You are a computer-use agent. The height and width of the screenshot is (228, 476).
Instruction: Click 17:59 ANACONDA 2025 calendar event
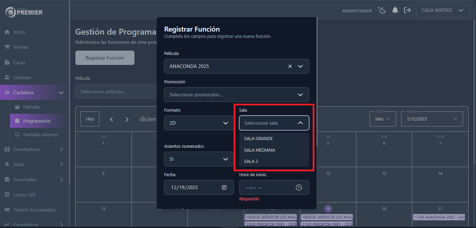[x=439, y=217]
